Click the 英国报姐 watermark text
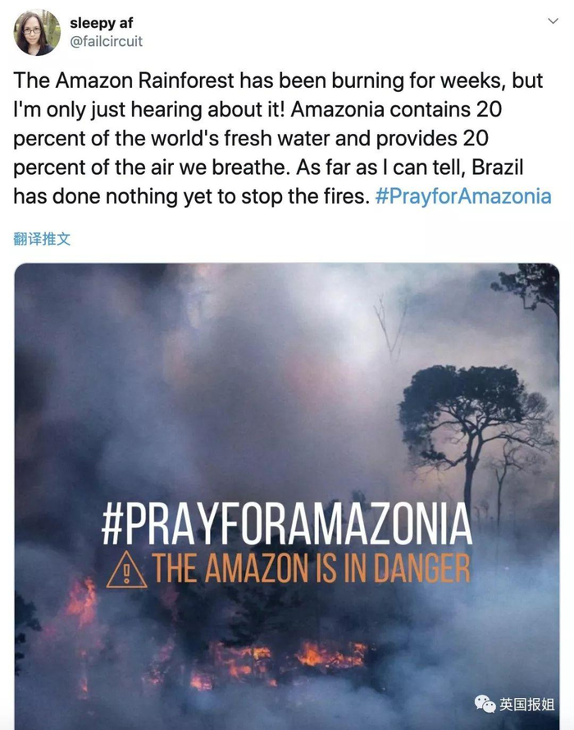This screenshot has height=730, width=574. (x=527, y=705)
